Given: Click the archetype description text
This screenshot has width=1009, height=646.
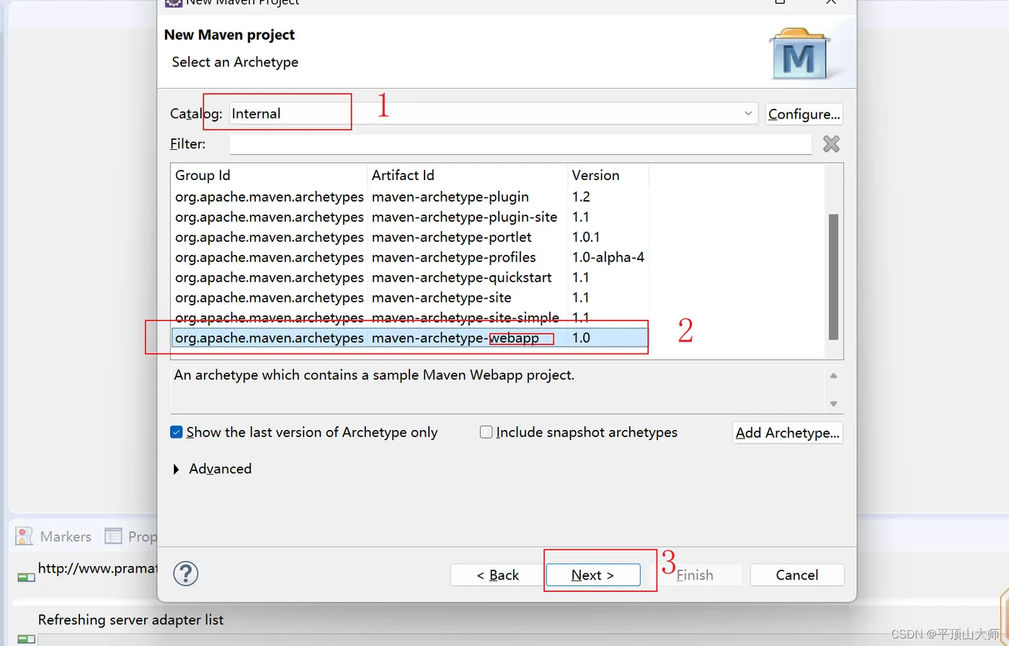Looking at the screenshot, I should pos(374,375).
